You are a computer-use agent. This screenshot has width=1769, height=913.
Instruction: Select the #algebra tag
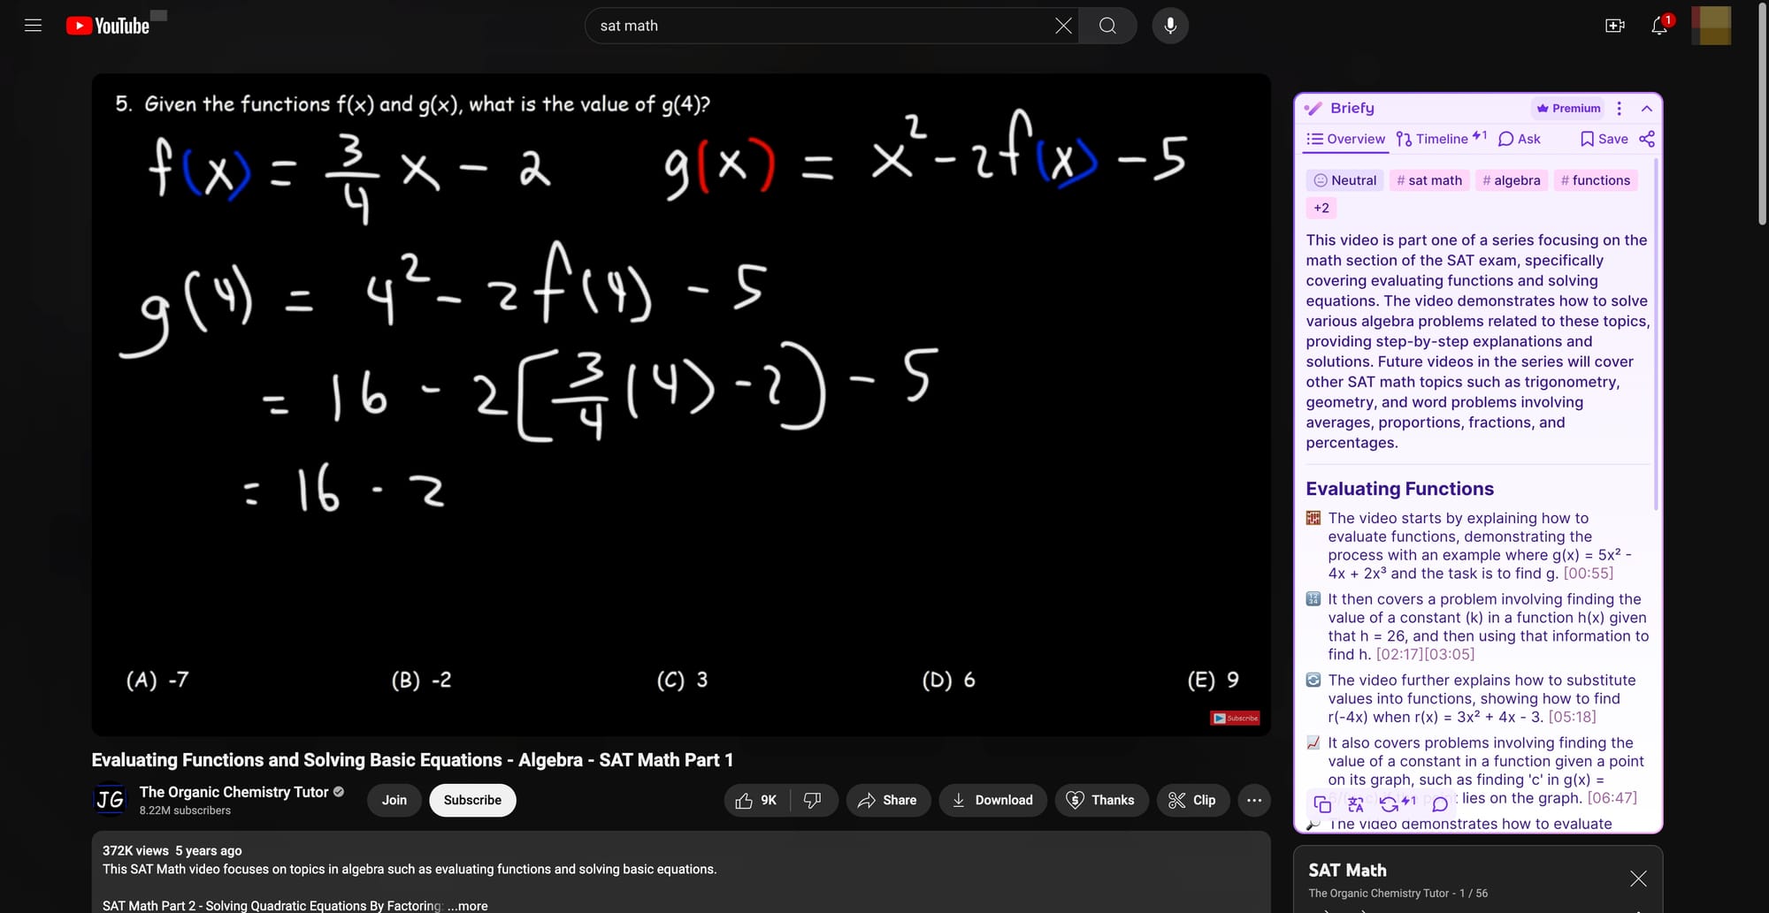point(1512,180)
